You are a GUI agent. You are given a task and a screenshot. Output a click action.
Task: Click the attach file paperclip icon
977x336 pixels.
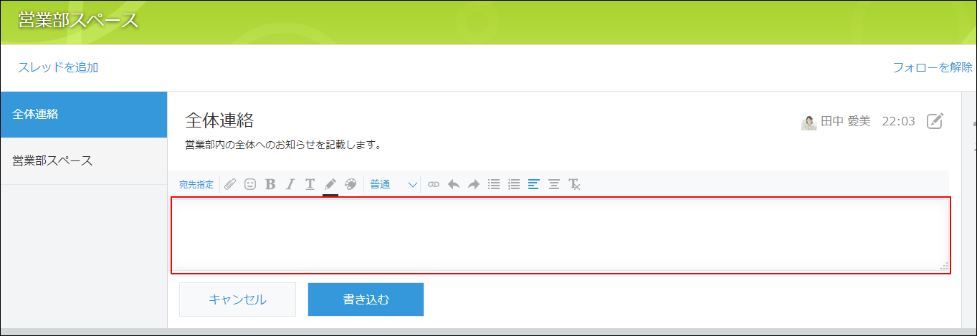pyautogui.click(x=230, y=184)
